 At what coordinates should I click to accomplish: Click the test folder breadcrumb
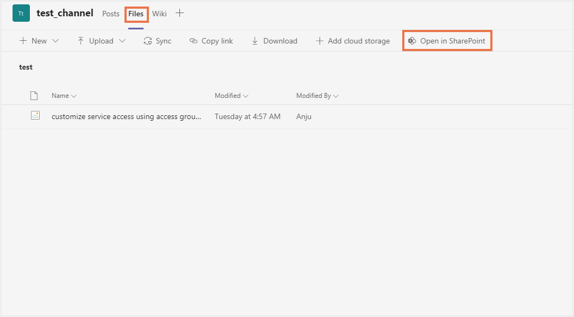point(26,67)
